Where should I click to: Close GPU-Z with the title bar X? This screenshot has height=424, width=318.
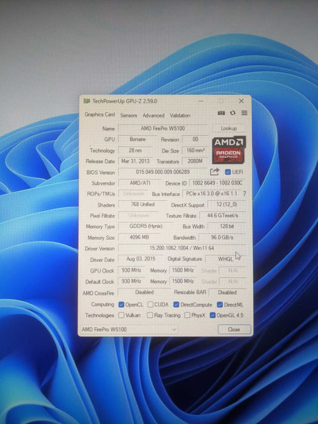[x=241, y=101]
